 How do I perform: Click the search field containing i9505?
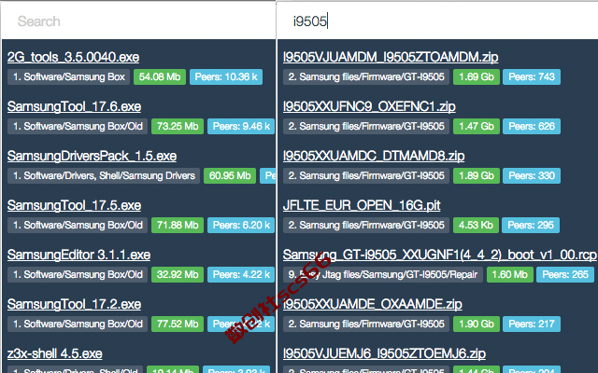click(437, 21)
